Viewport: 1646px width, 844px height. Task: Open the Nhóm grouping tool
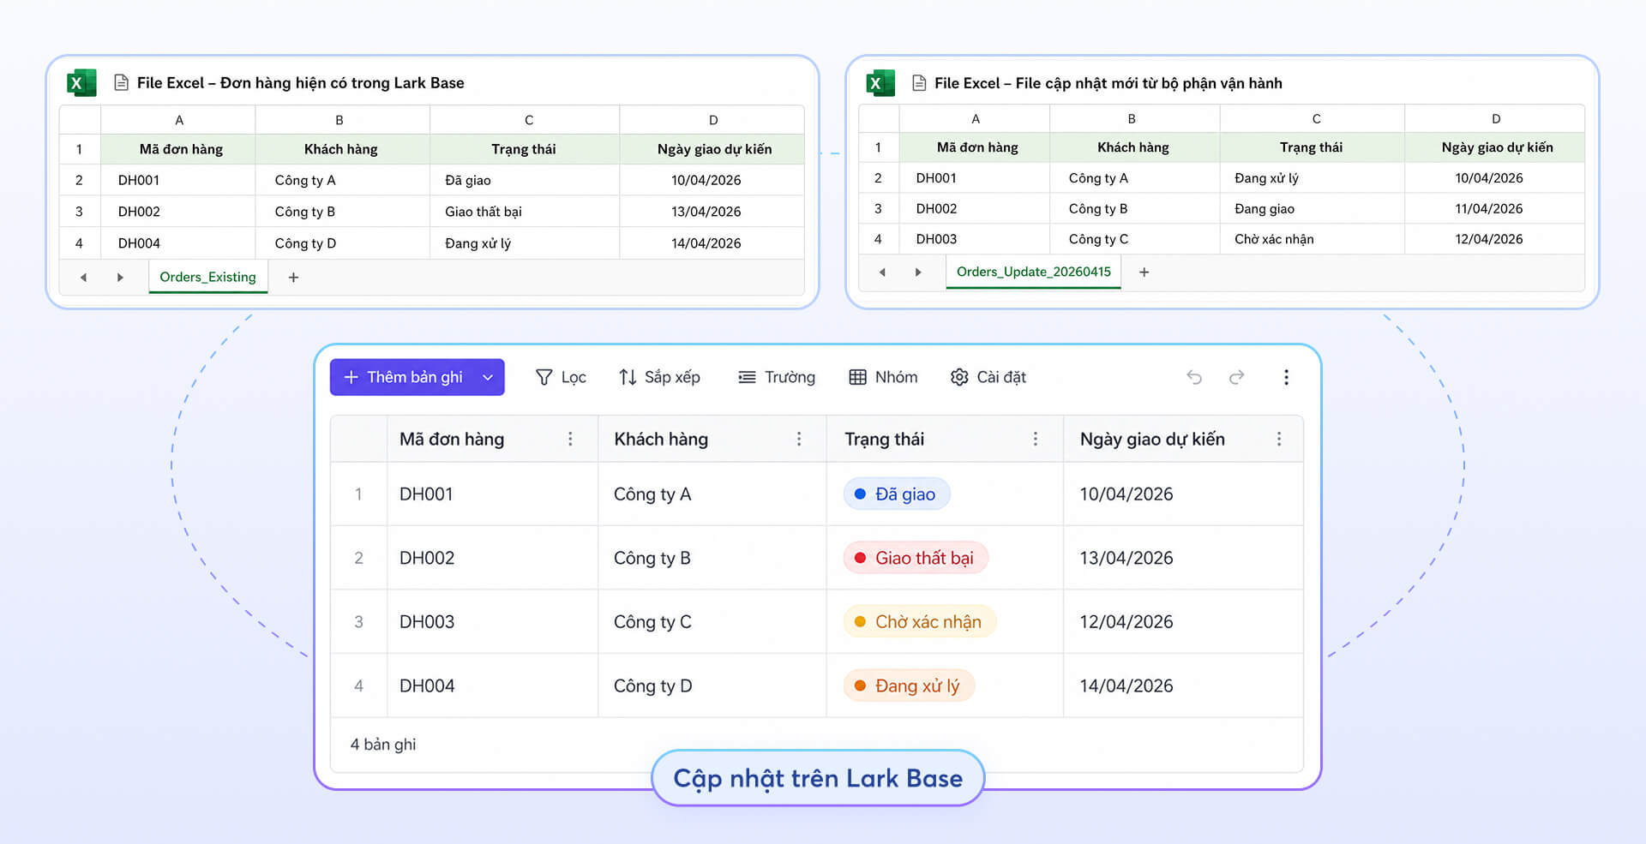tap(883, 377)
